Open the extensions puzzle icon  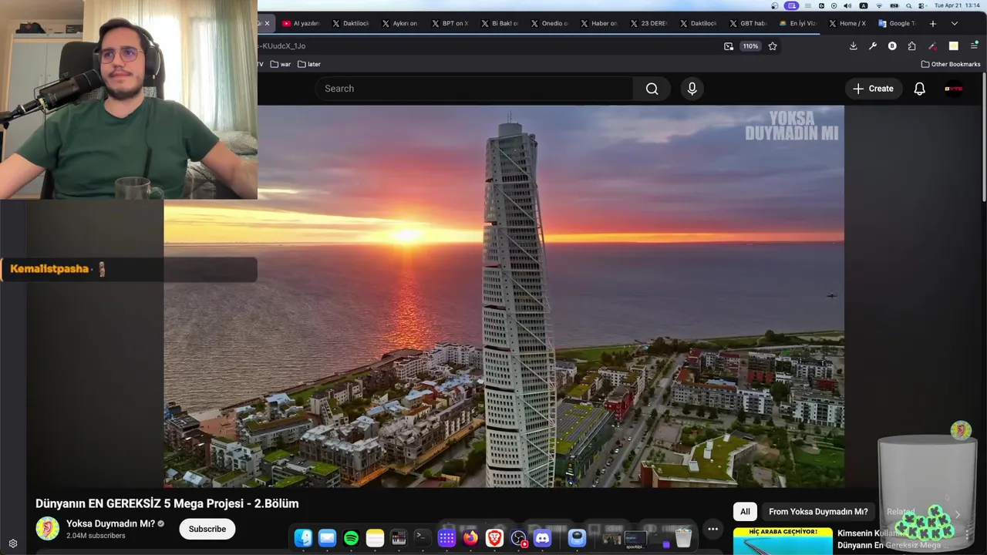click(912, 46)
